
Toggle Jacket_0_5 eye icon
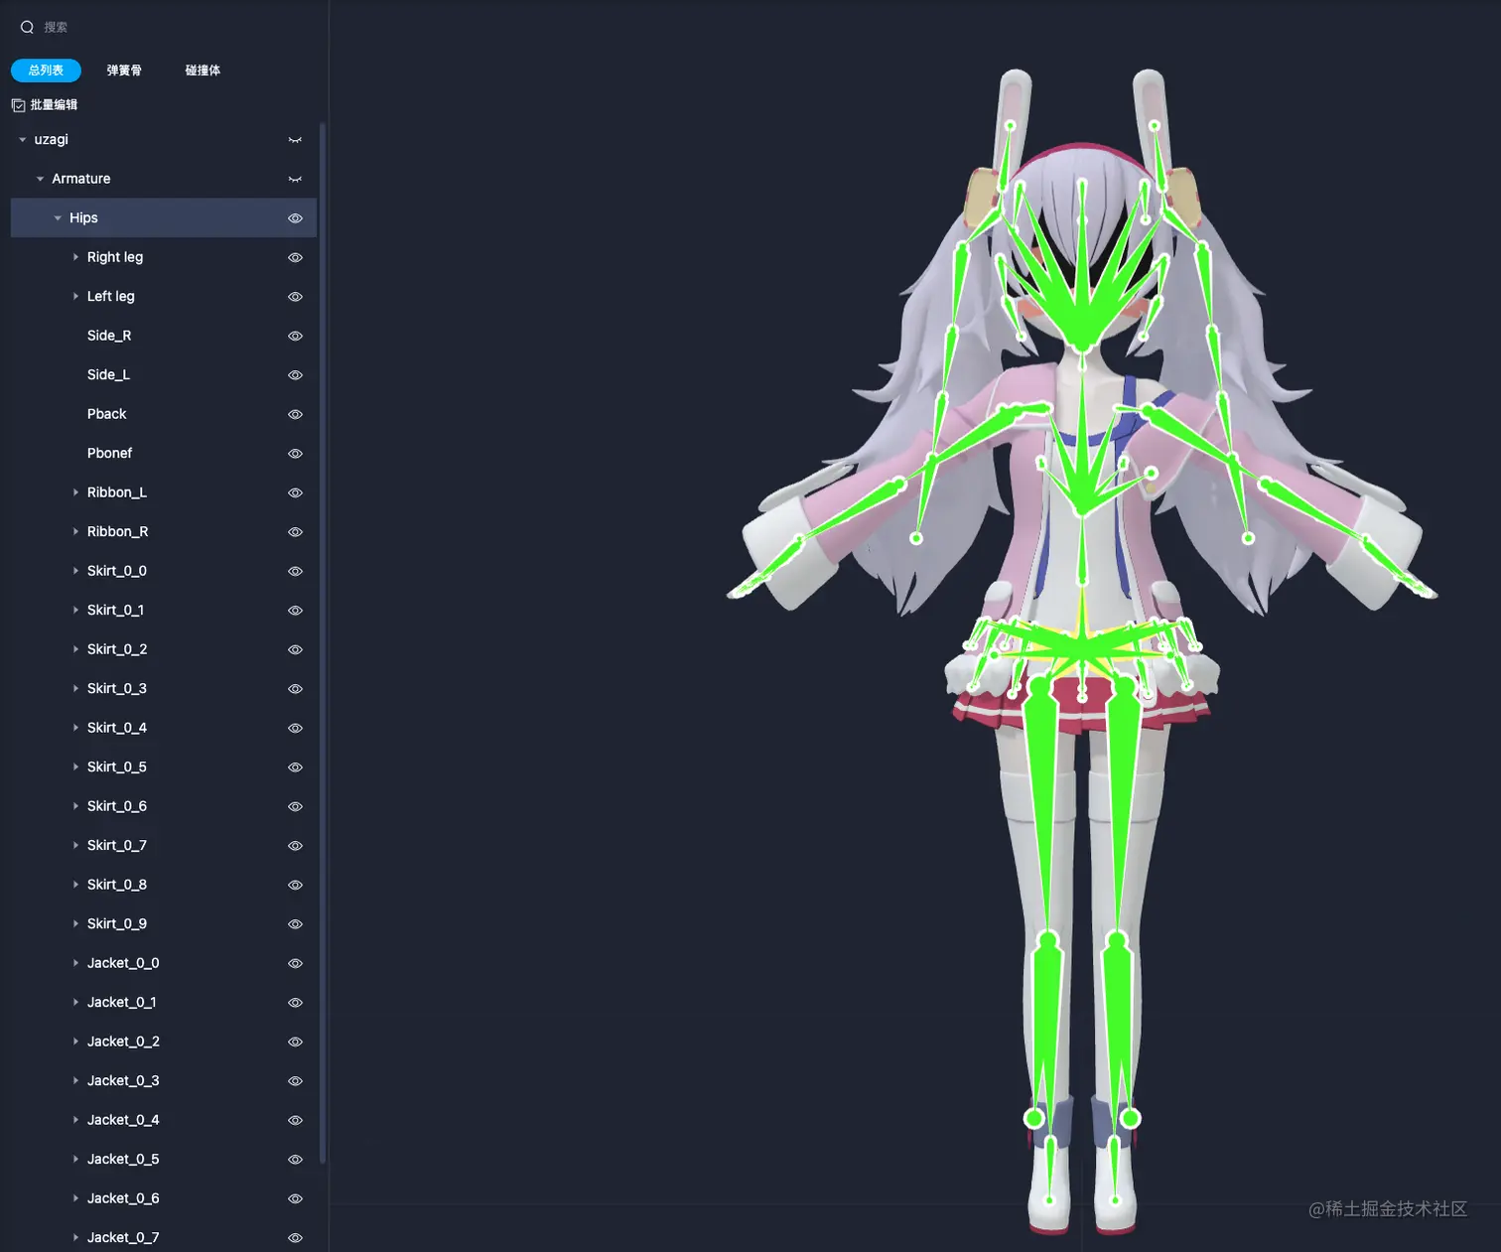coord(295,1160)
